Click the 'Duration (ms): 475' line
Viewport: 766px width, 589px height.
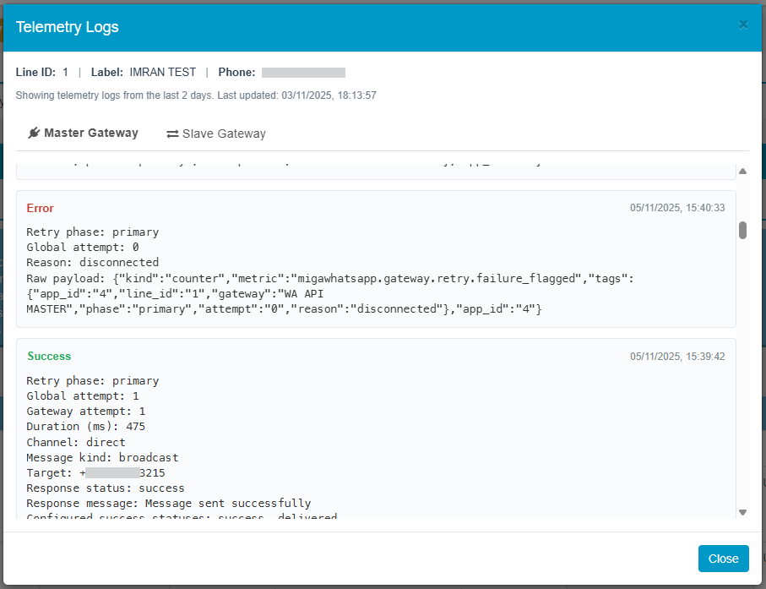[x=85, y=427]
